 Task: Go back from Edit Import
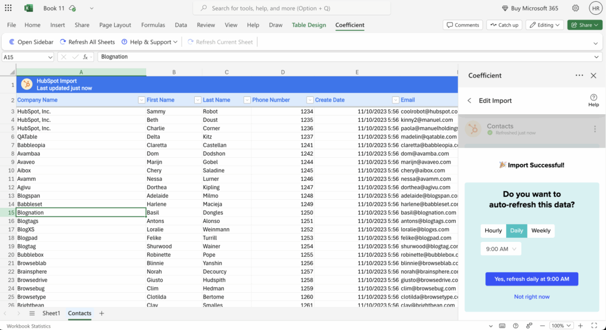(469, 101)
